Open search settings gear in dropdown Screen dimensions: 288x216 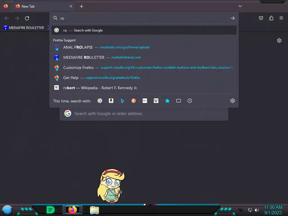[x=233, y=101]
